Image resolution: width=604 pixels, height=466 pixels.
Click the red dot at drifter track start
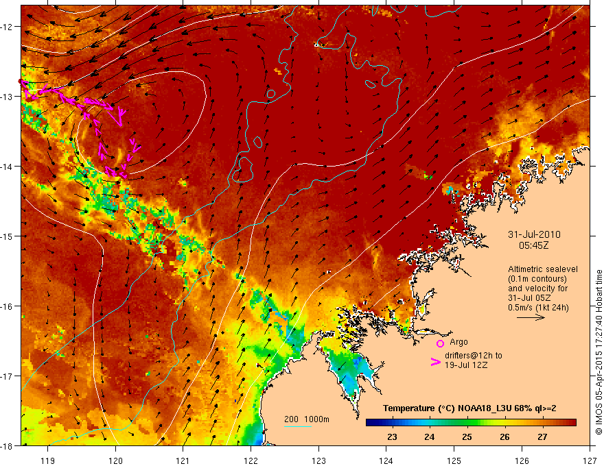pyautogui.click(x=21, y=81)
